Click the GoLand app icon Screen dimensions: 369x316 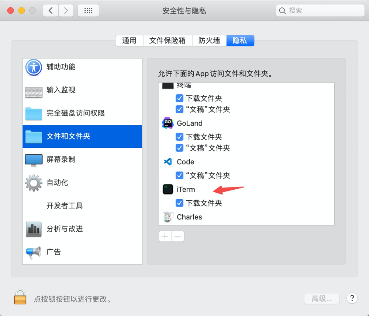click(x=168, y=123)
